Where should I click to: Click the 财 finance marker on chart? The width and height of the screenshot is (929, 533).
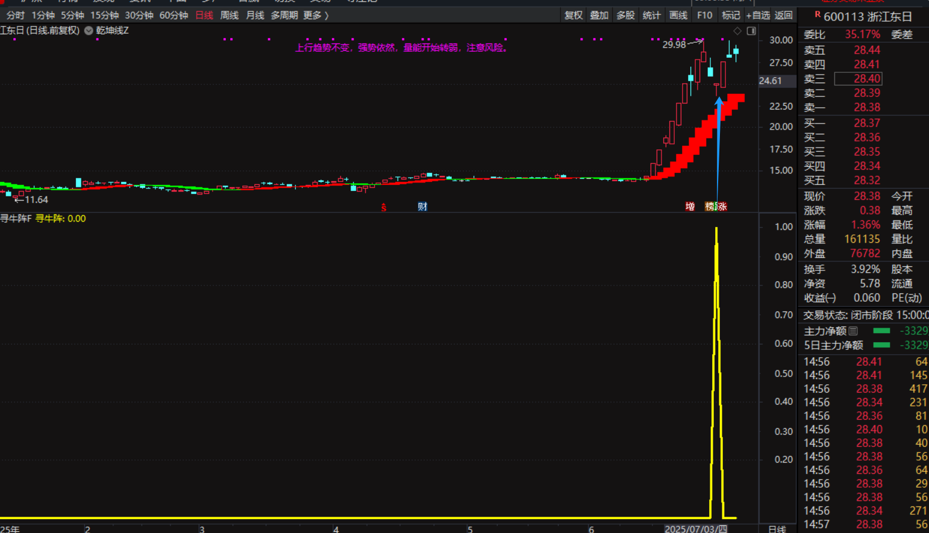click(x=422, y=207)
